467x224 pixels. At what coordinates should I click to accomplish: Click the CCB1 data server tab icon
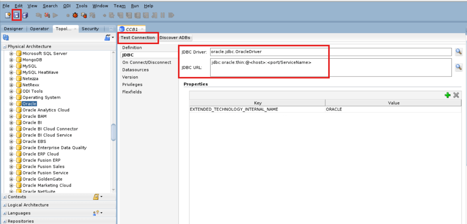(122, 29)
